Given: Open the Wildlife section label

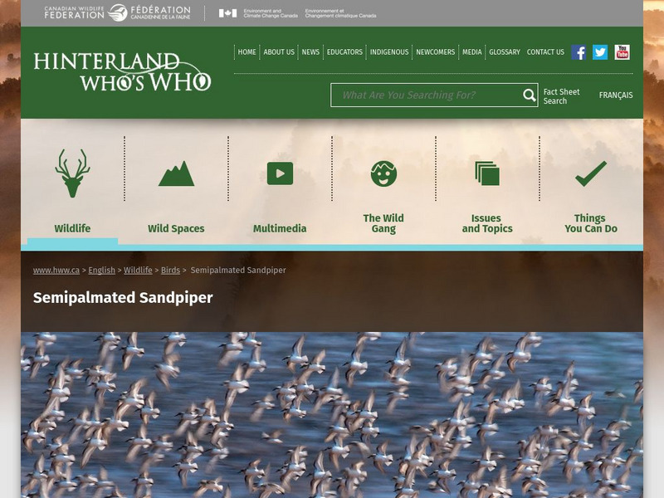Looking at the screenshot, I should [72, 229].
